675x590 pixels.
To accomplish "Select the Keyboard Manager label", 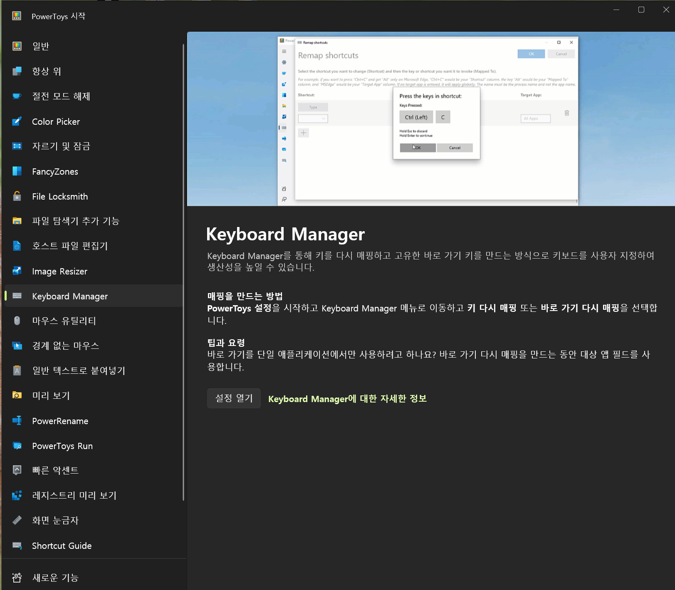I will (70, 296).
